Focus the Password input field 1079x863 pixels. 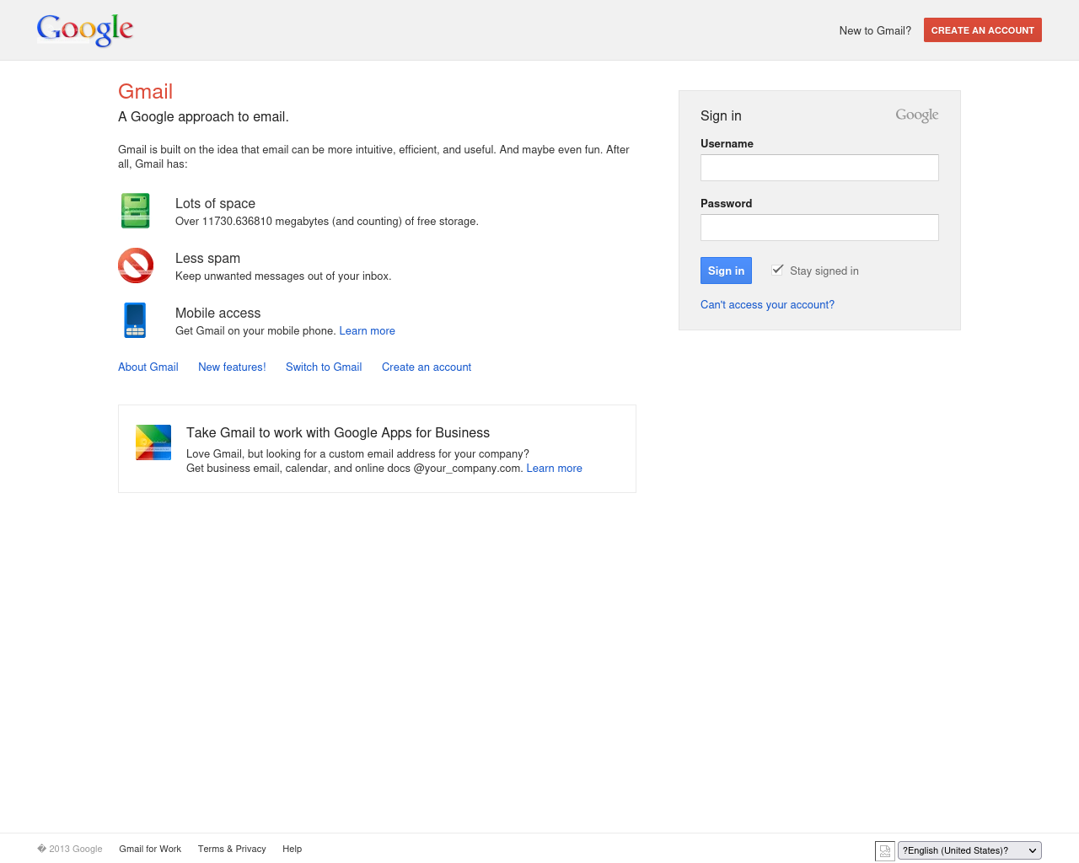coord(819,228)
